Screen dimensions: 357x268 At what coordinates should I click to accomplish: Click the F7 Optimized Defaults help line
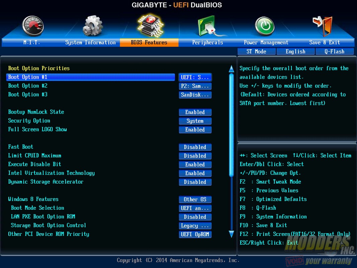pos(273,199)
